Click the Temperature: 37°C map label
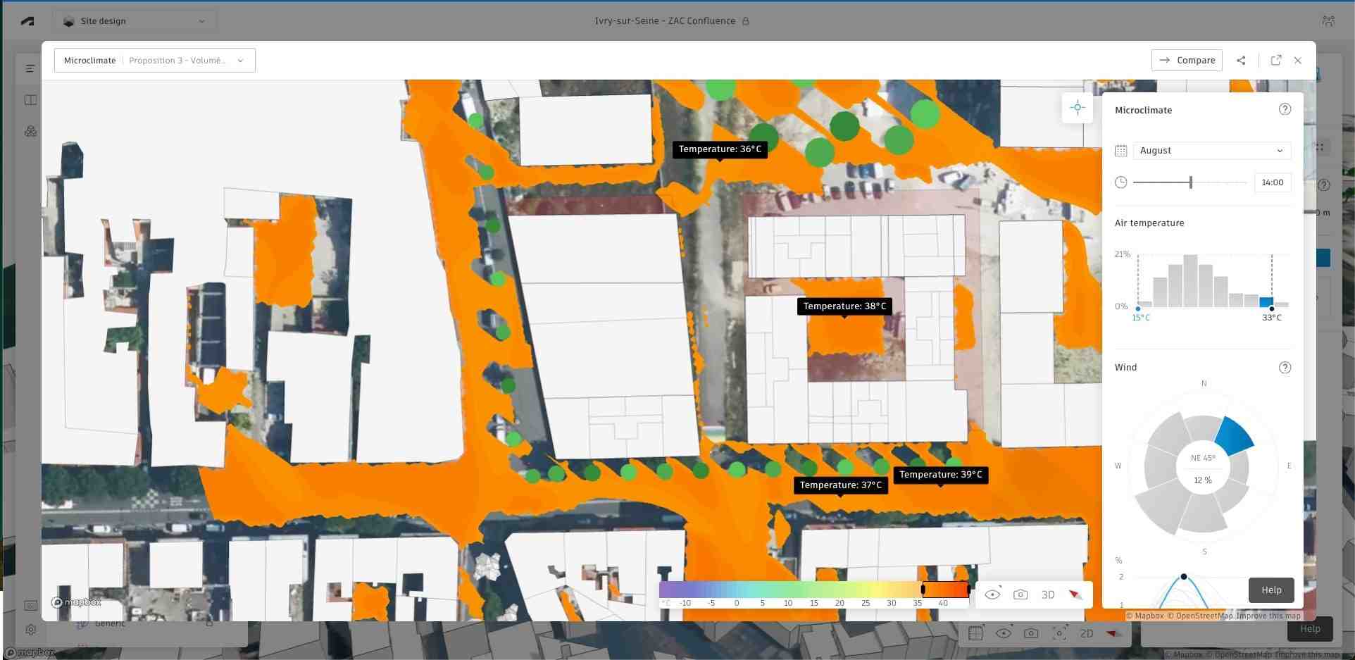The image size is (1355, 660). tap(841, 485)
